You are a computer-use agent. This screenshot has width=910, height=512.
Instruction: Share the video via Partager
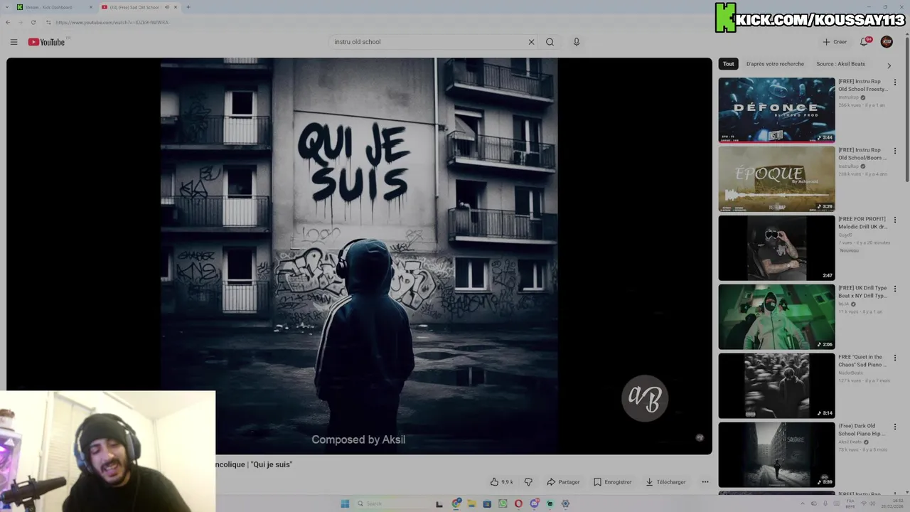click(563, 482)
